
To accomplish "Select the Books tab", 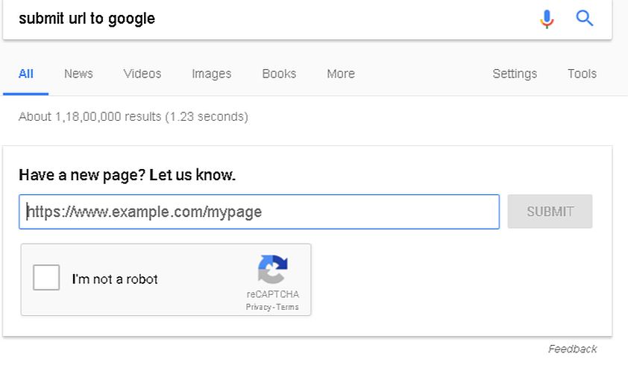I will coord(279,74).
